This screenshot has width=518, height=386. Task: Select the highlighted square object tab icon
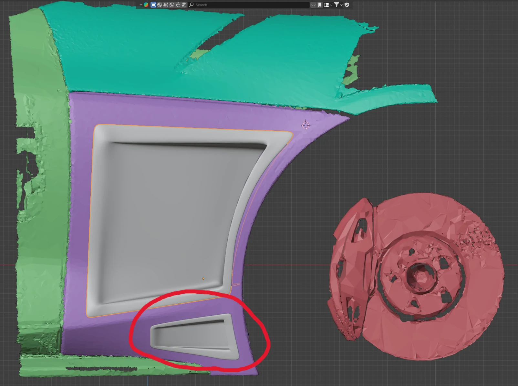(x=153, y=5)
